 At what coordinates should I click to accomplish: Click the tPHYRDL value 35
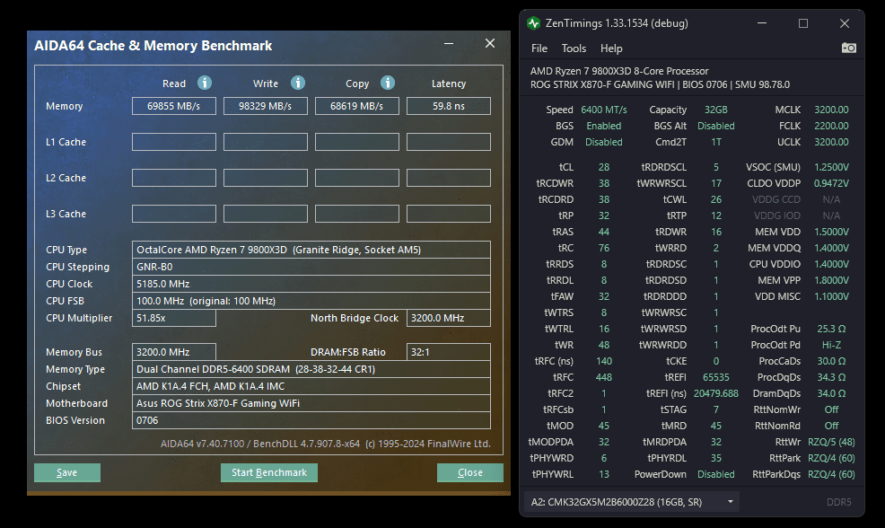[x=715, y=458]
